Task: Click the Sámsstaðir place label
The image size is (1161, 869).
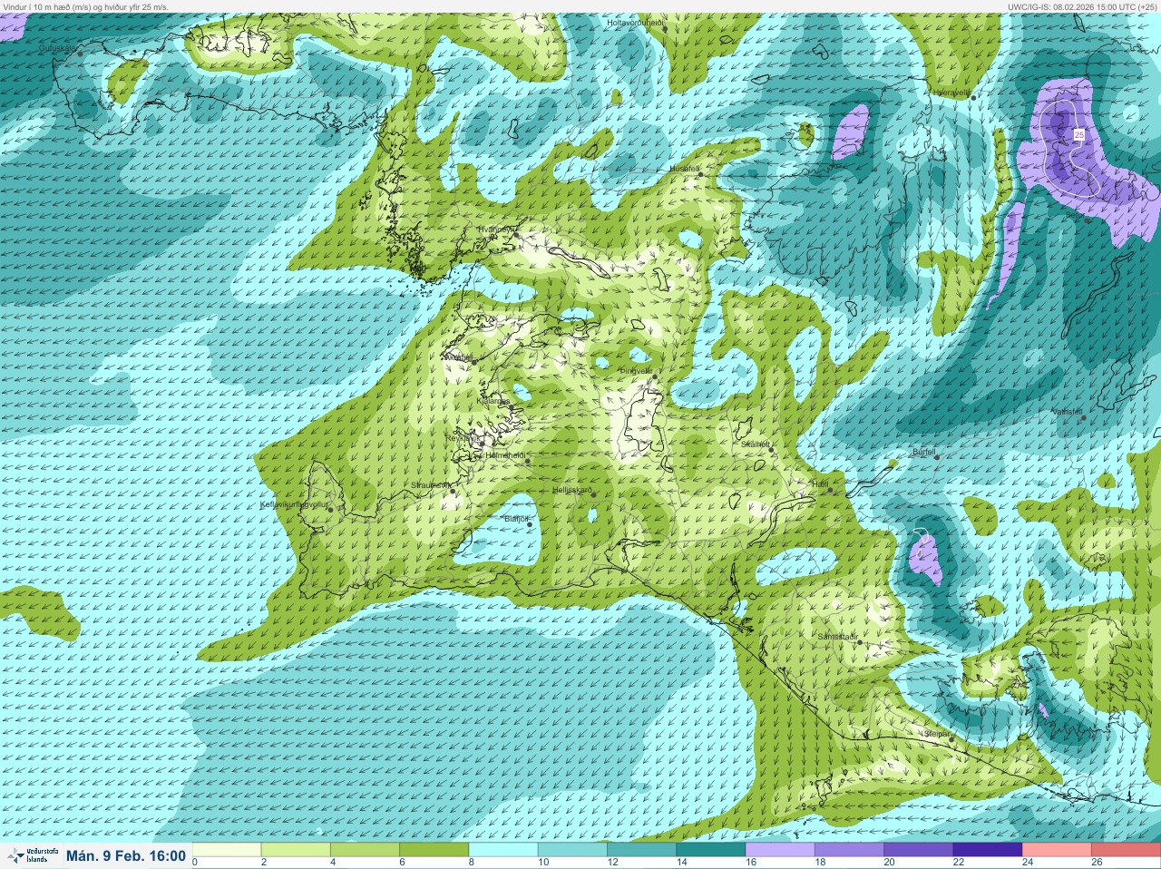Action: (838, 637)
